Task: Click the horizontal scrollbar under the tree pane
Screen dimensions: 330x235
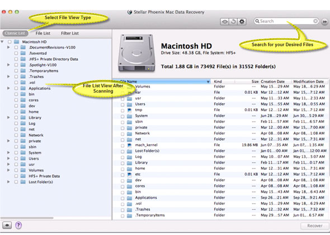Action: click(x=27, y=218)
